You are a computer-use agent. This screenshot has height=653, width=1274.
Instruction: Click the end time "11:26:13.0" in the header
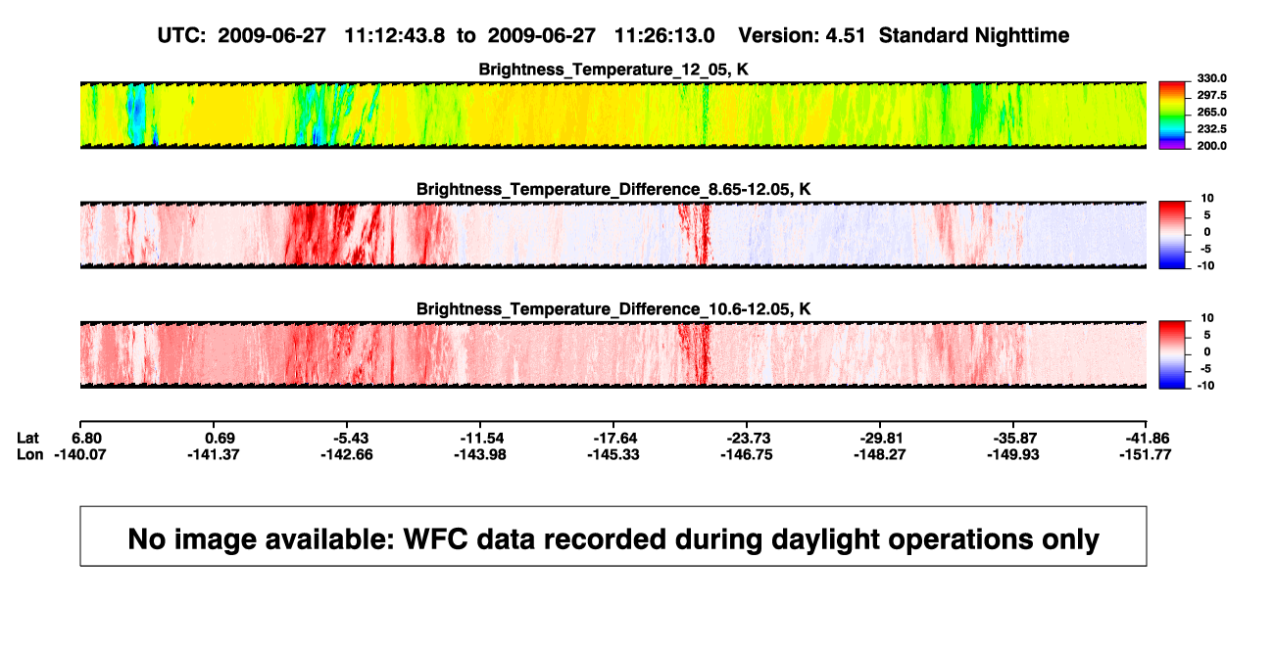click(x=664, y=35)
